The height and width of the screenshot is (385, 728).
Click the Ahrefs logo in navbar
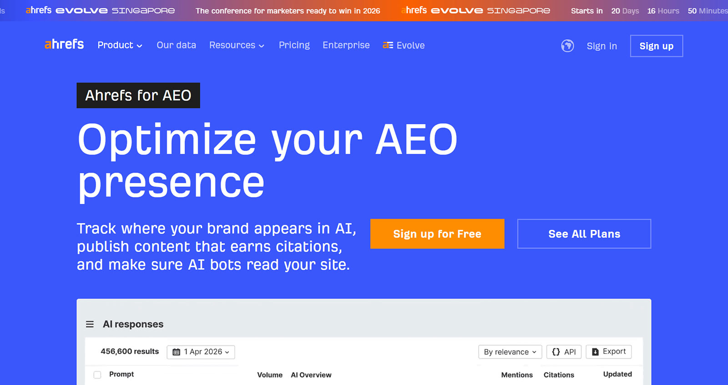(64, 45)
